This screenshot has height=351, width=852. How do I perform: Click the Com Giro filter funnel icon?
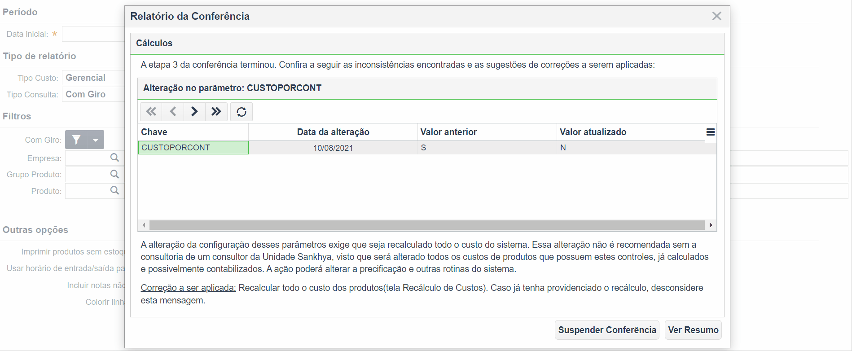click(x=77, y=140)
